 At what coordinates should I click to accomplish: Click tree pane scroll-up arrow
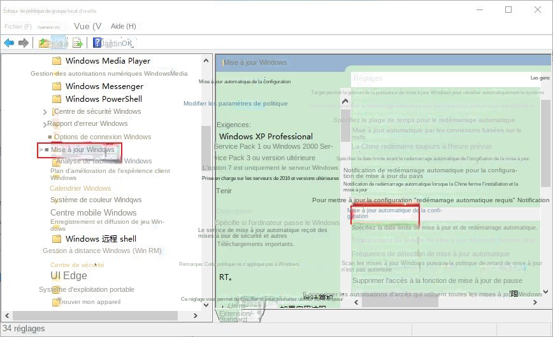(x=206, y=60)
